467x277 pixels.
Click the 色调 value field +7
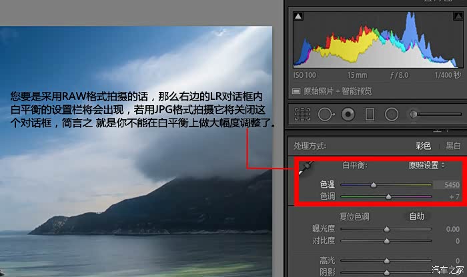point(454,196)
